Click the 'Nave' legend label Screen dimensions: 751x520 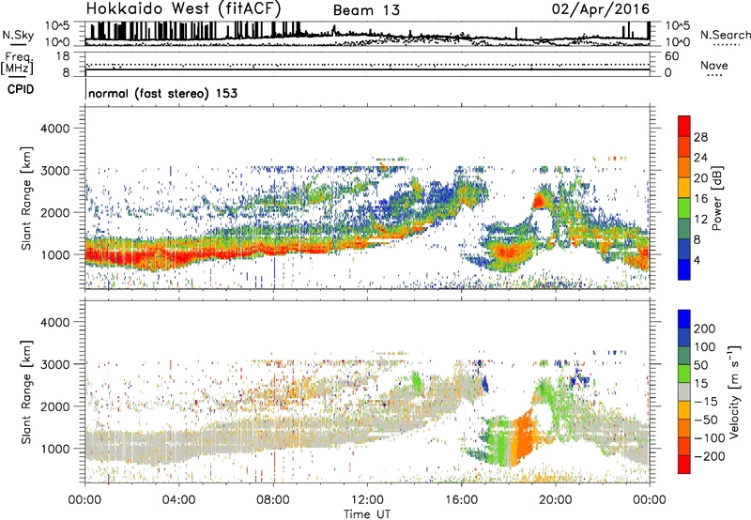pos(714,65)
